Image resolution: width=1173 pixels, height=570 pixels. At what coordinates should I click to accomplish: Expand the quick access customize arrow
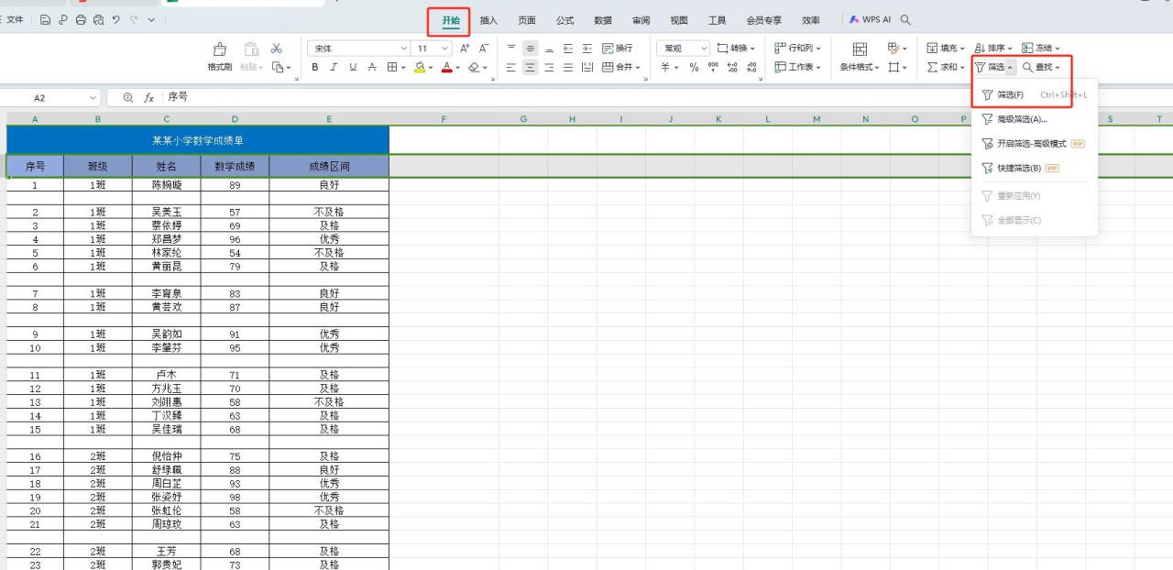[x=151, y=19]
